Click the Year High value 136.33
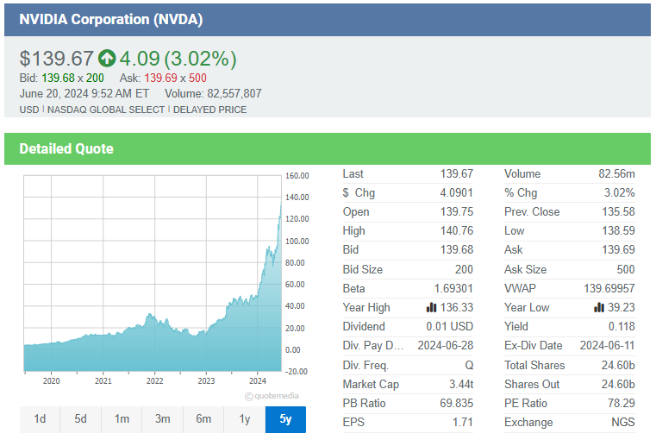The width and height of the screenshot is (656, 446). tap(456, 307)
